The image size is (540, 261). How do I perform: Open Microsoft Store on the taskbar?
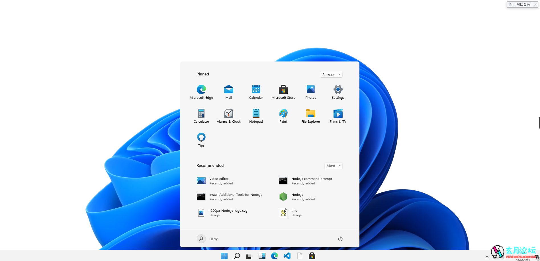(x=312, y=256)
